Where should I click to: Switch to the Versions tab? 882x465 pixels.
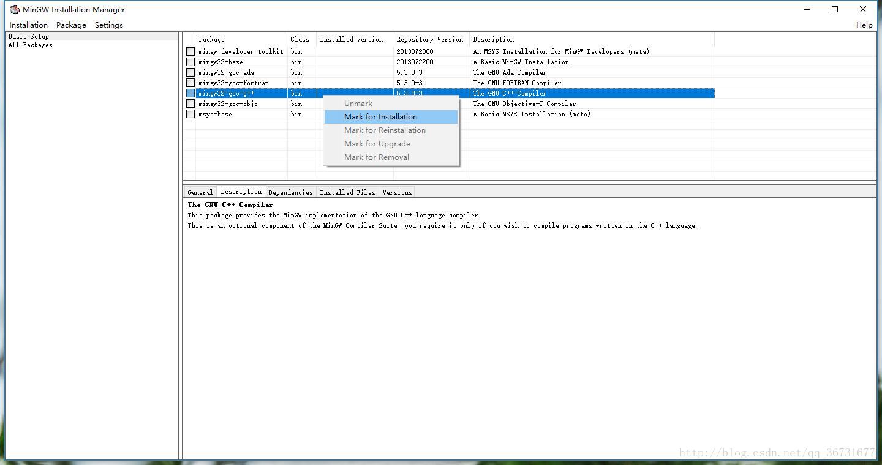[x=397, y=192]
